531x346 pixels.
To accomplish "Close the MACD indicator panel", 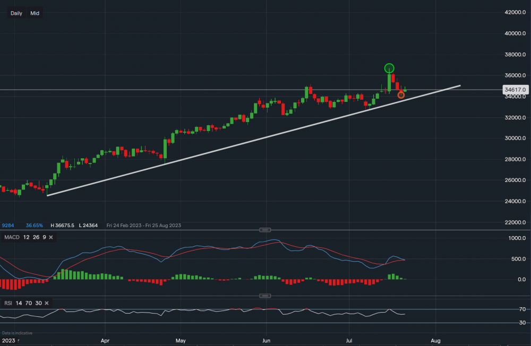I will [x=51, y=237].
